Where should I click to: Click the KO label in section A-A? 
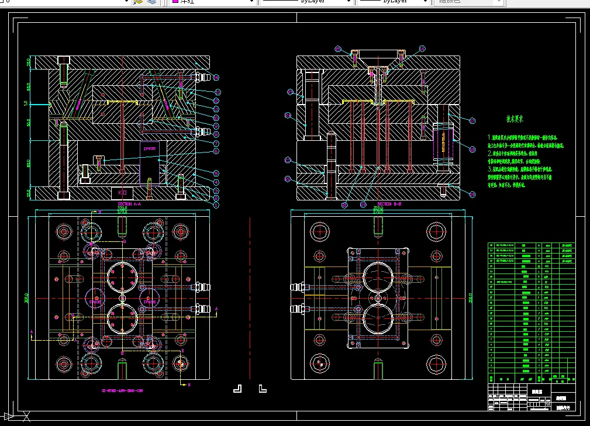pos(122,192)
